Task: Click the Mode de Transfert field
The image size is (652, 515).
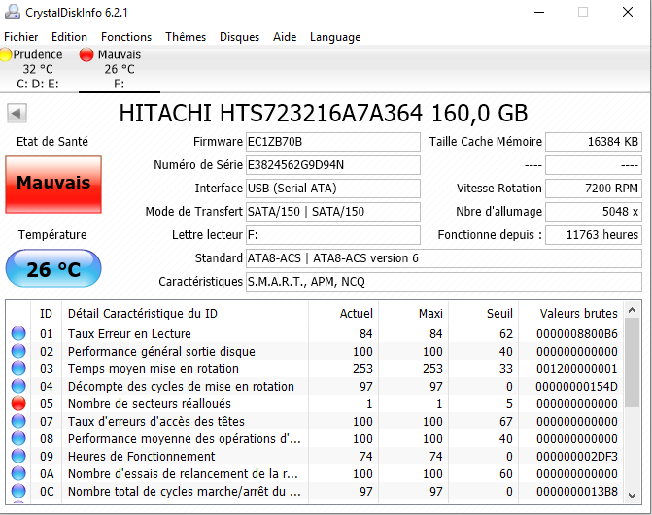Action: tap(333, 212)
